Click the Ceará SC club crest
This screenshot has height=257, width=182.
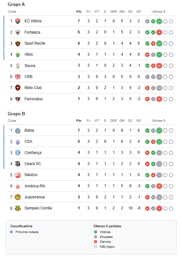tap(18, 164)
